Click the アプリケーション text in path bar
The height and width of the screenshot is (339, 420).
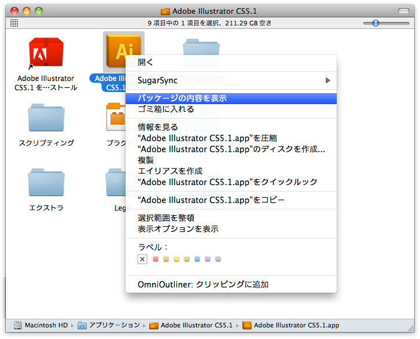115,325
